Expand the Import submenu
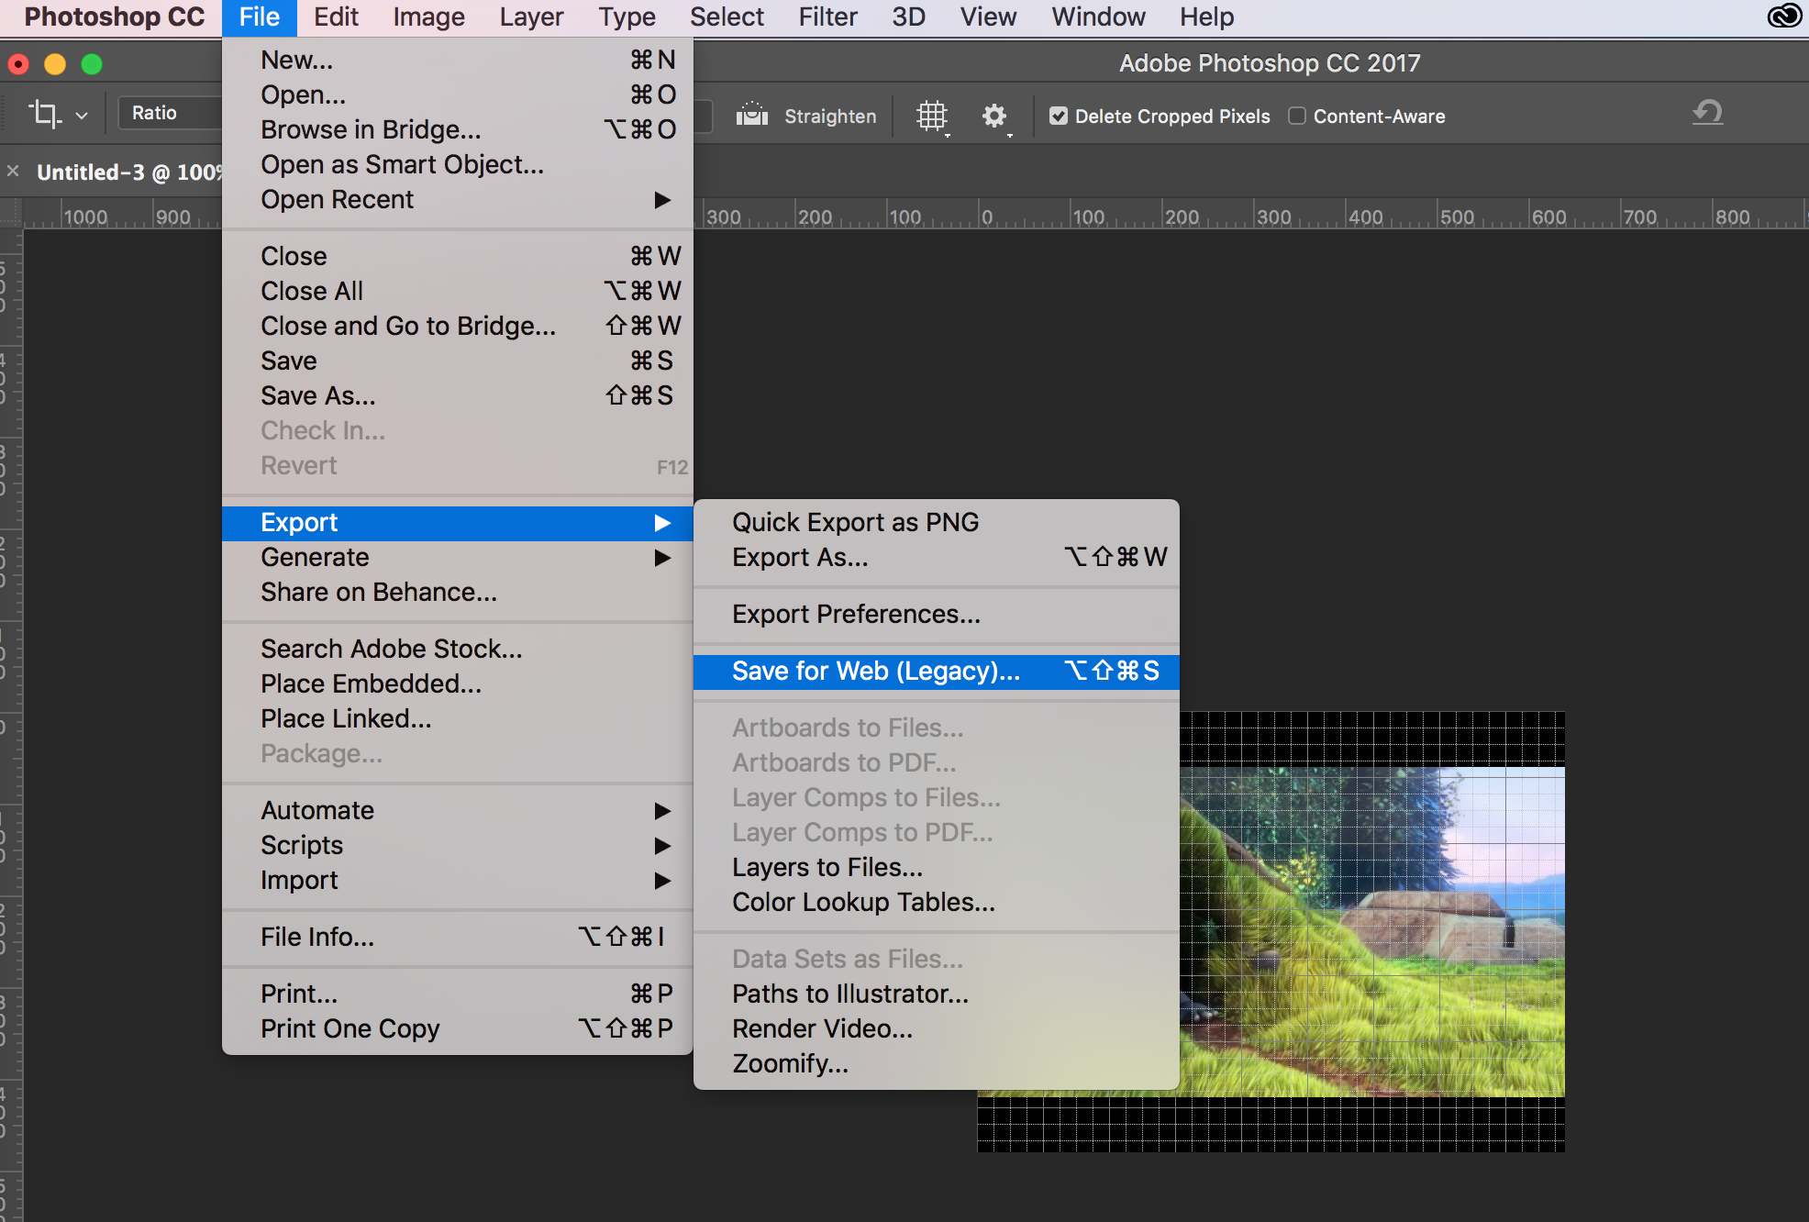Viewport: 1809px width, 1222px height. coord(457,880)
